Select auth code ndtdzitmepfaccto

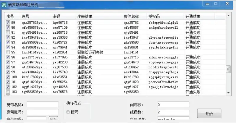click(x=163, y=67)
